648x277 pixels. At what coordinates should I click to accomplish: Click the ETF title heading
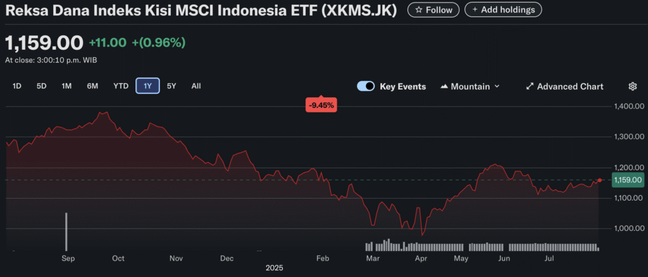pyautogui.click(x=201, y=10)
